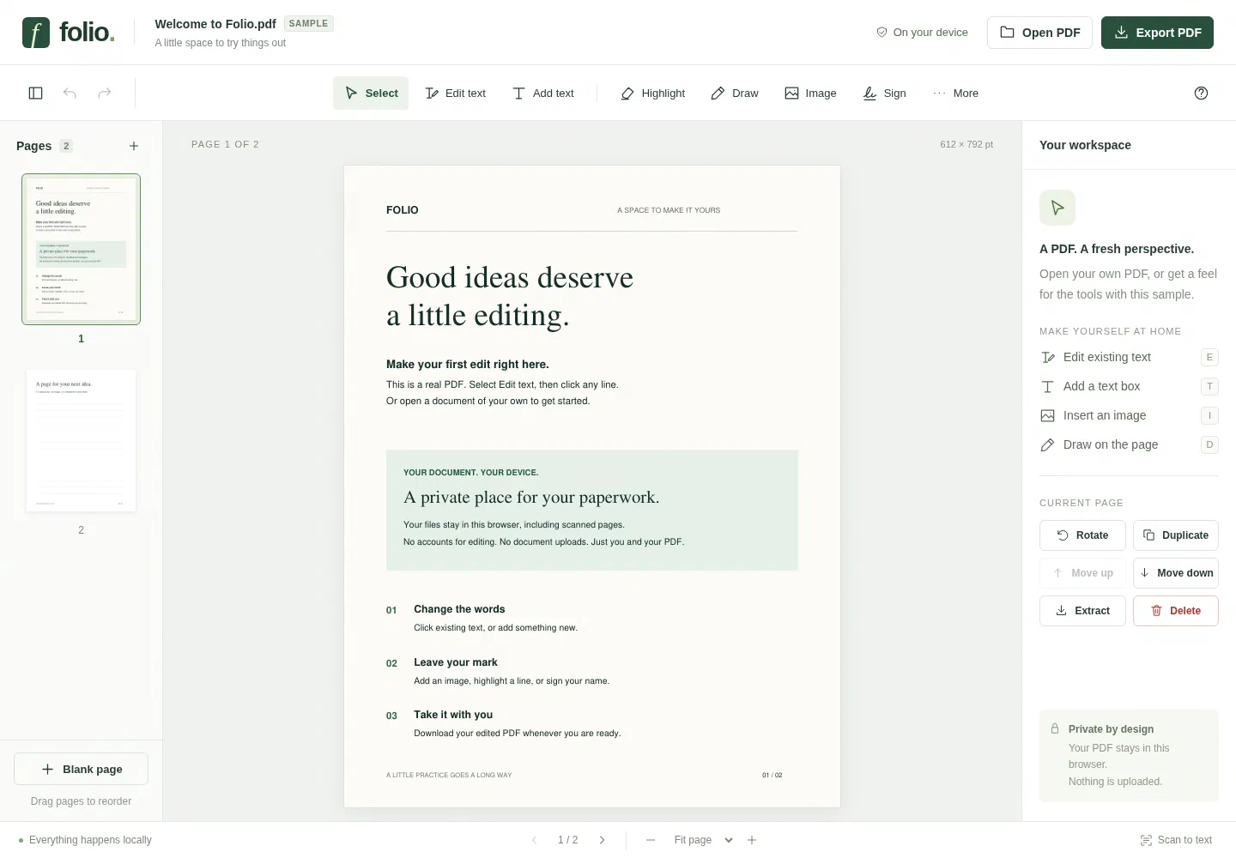This screenshot has width=1236, height=858.
Task: Toggle the sidebar panel icon
Action: tap(36, 93)
